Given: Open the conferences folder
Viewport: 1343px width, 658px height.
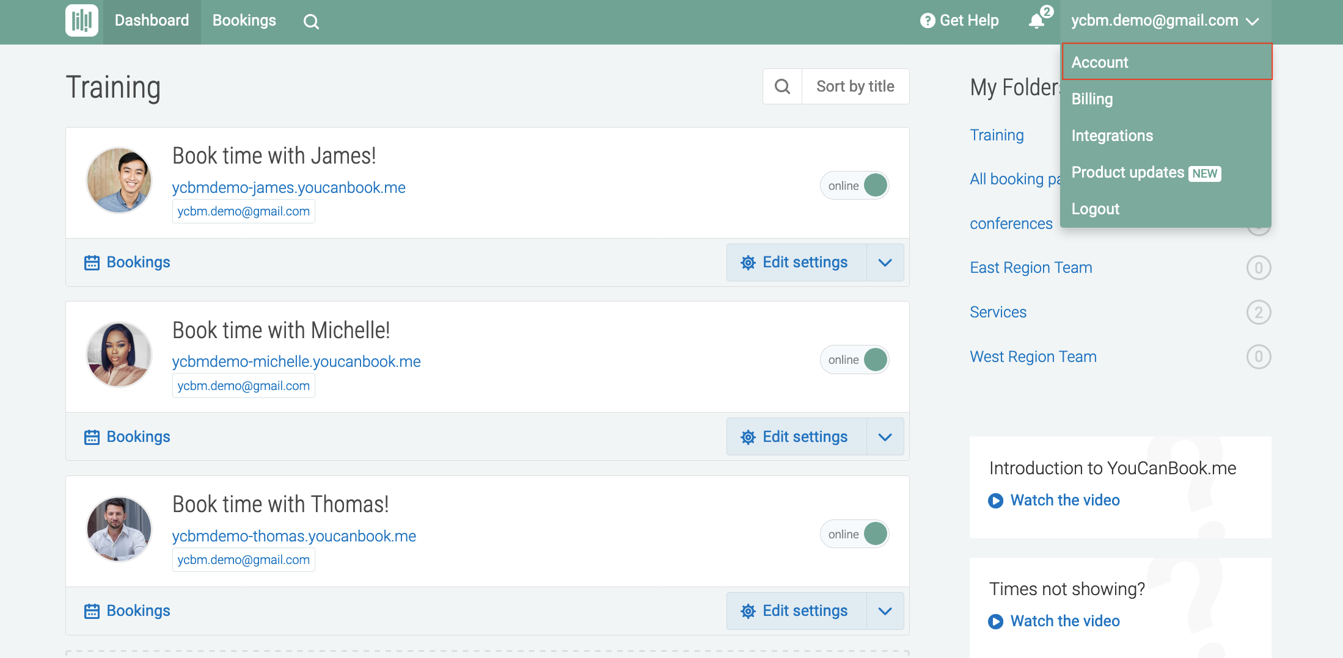Looking at the screenshot, I should click(x=1011, y=223).
